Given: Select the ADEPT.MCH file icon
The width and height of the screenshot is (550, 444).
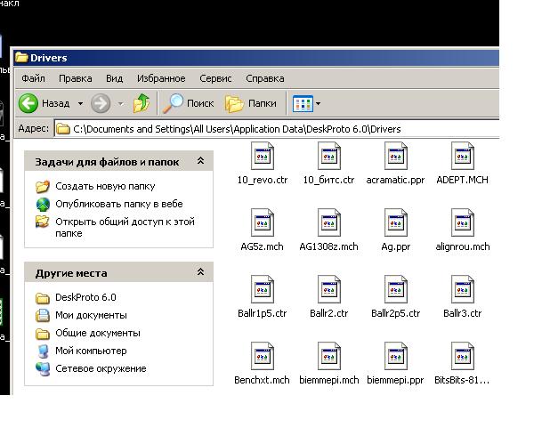Looking at the screenshot, I should pos(462,157).
